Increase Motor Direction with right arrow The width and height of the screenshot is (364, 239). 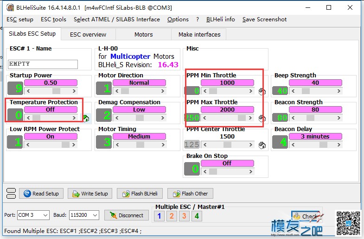pyautogui.click(x=163, y=91)
